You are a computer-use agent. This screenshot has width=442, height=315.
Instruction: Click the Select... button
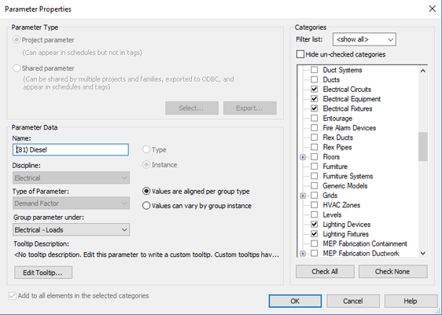[192, 108]
